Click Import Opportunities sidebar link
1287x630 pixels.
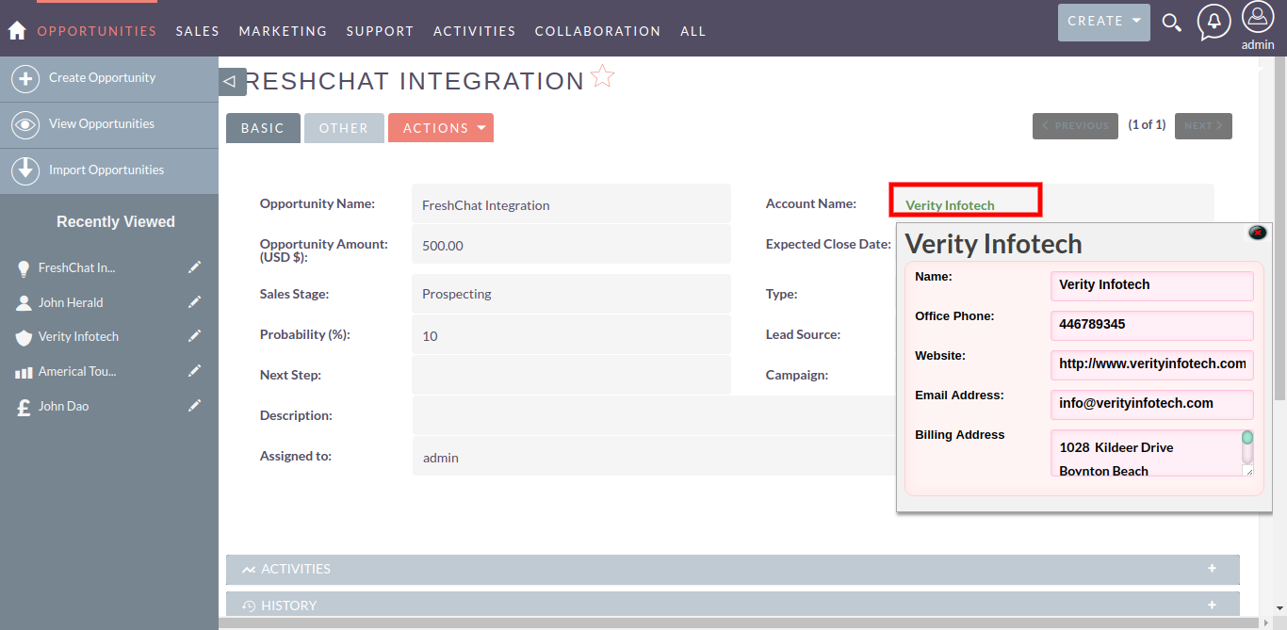coord(106,170)
